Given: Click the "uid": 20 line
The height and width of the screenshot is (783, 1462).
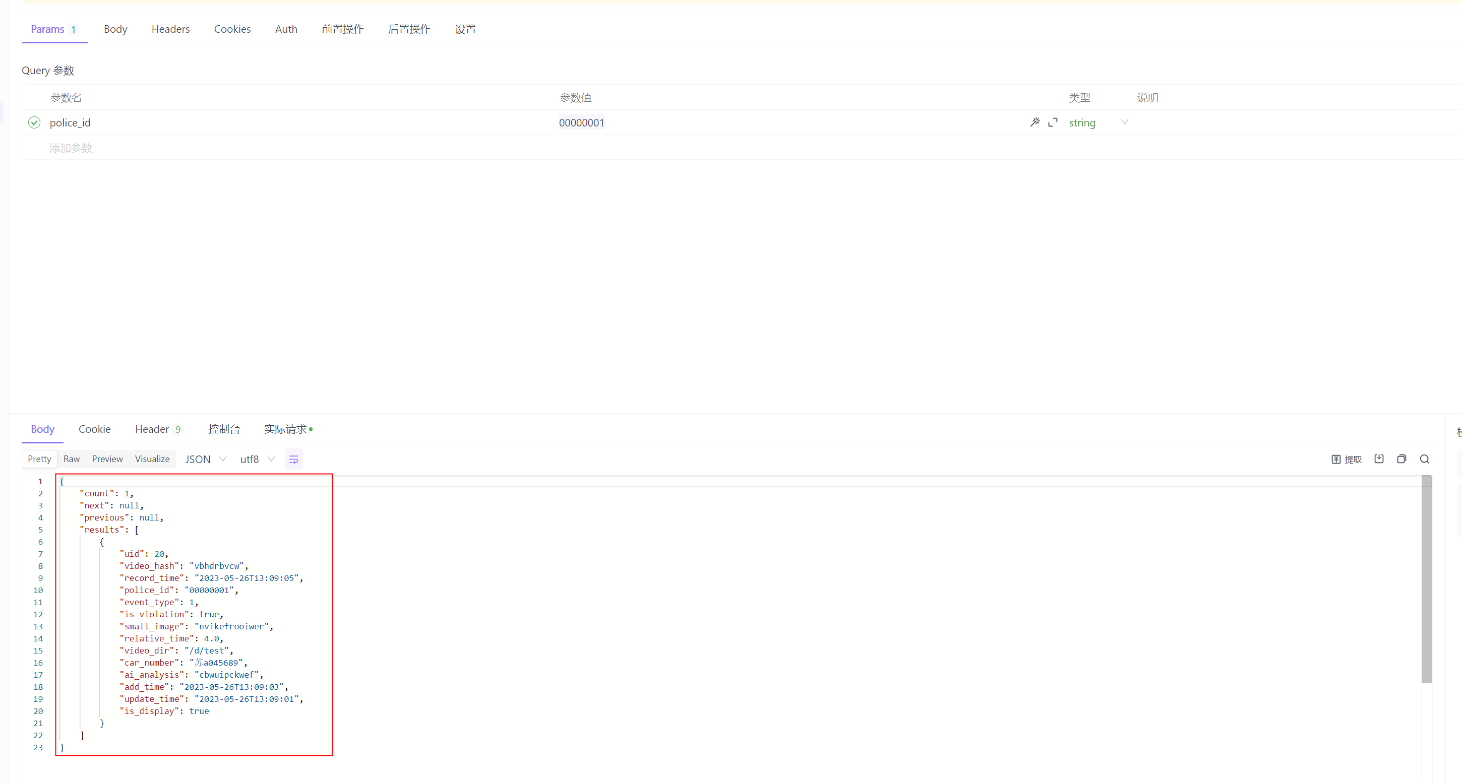Looking at the screenshot, I should (x=144, y=553).
